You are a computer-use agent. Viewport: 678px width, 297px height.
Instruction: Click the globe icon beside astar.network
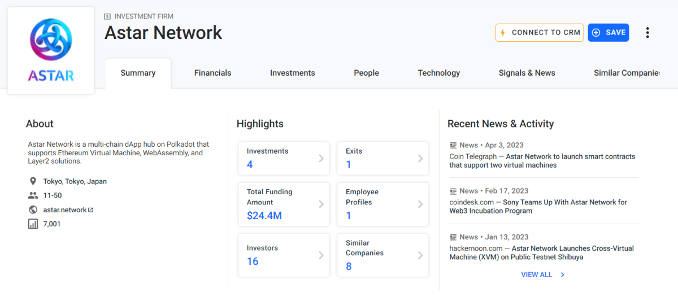tap(33, 209)
